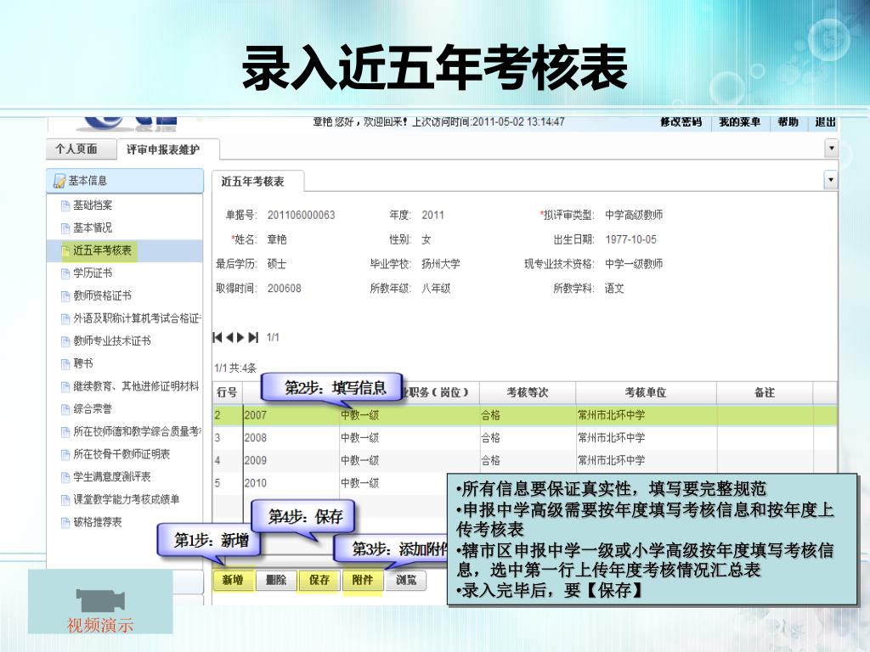Image resolution: width=870 pixels, height=652 pixels.
Task: Click document icon beside 破格推荐表
Action: pos(65,523)
